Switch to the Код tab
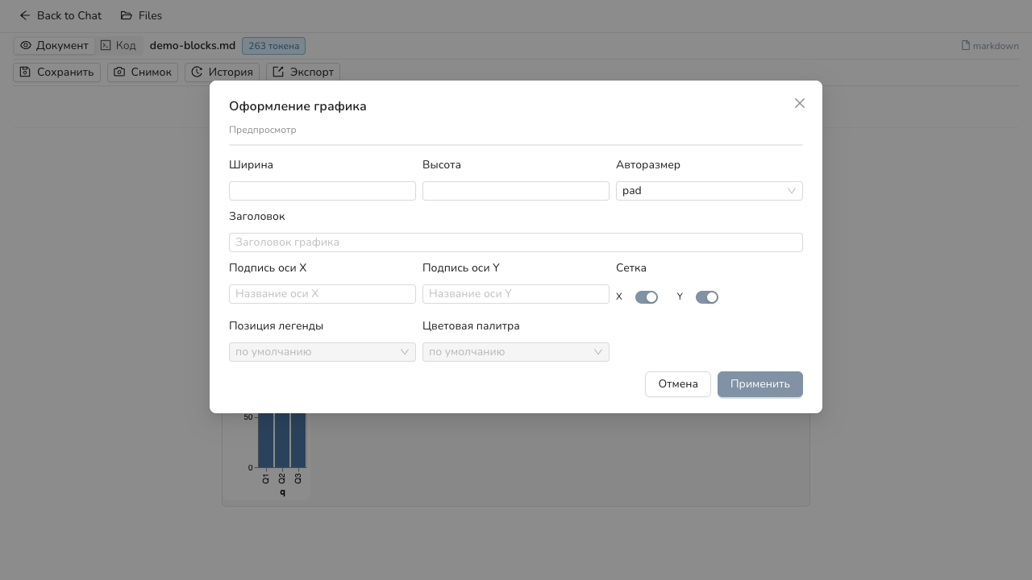The image size is (1032, 580). (119, 46)
